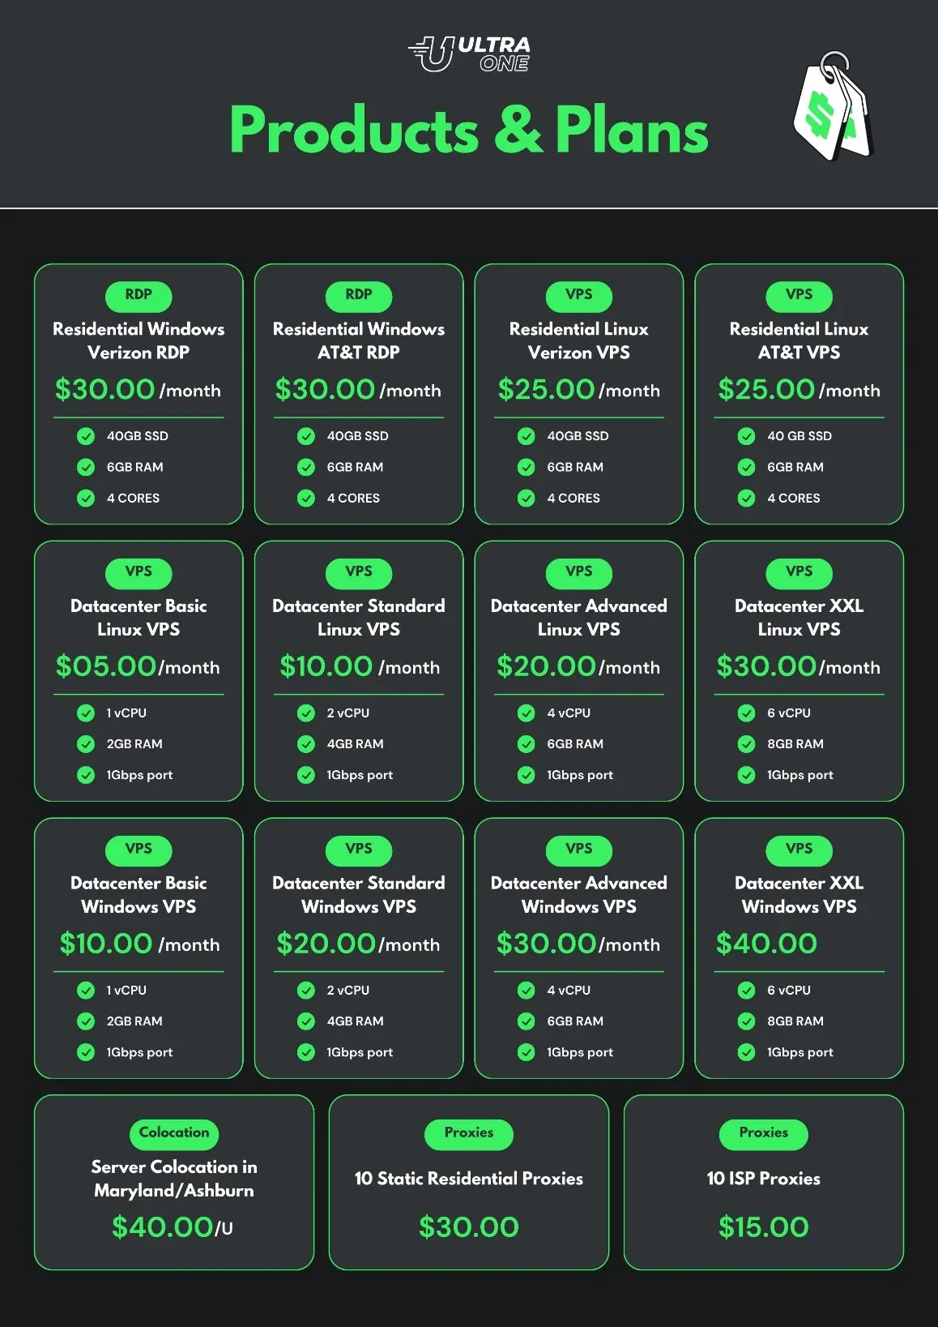Click the 4 CORES checkmark on Residential Linux AT&T VPS
This screenshot has height=1327, width=938.
pos(746,498)
